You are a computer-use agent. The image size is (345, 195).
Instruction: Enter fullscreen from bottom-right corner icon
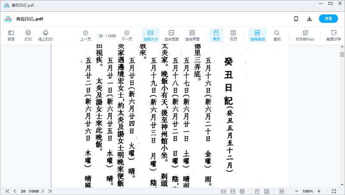coord(334,191)
